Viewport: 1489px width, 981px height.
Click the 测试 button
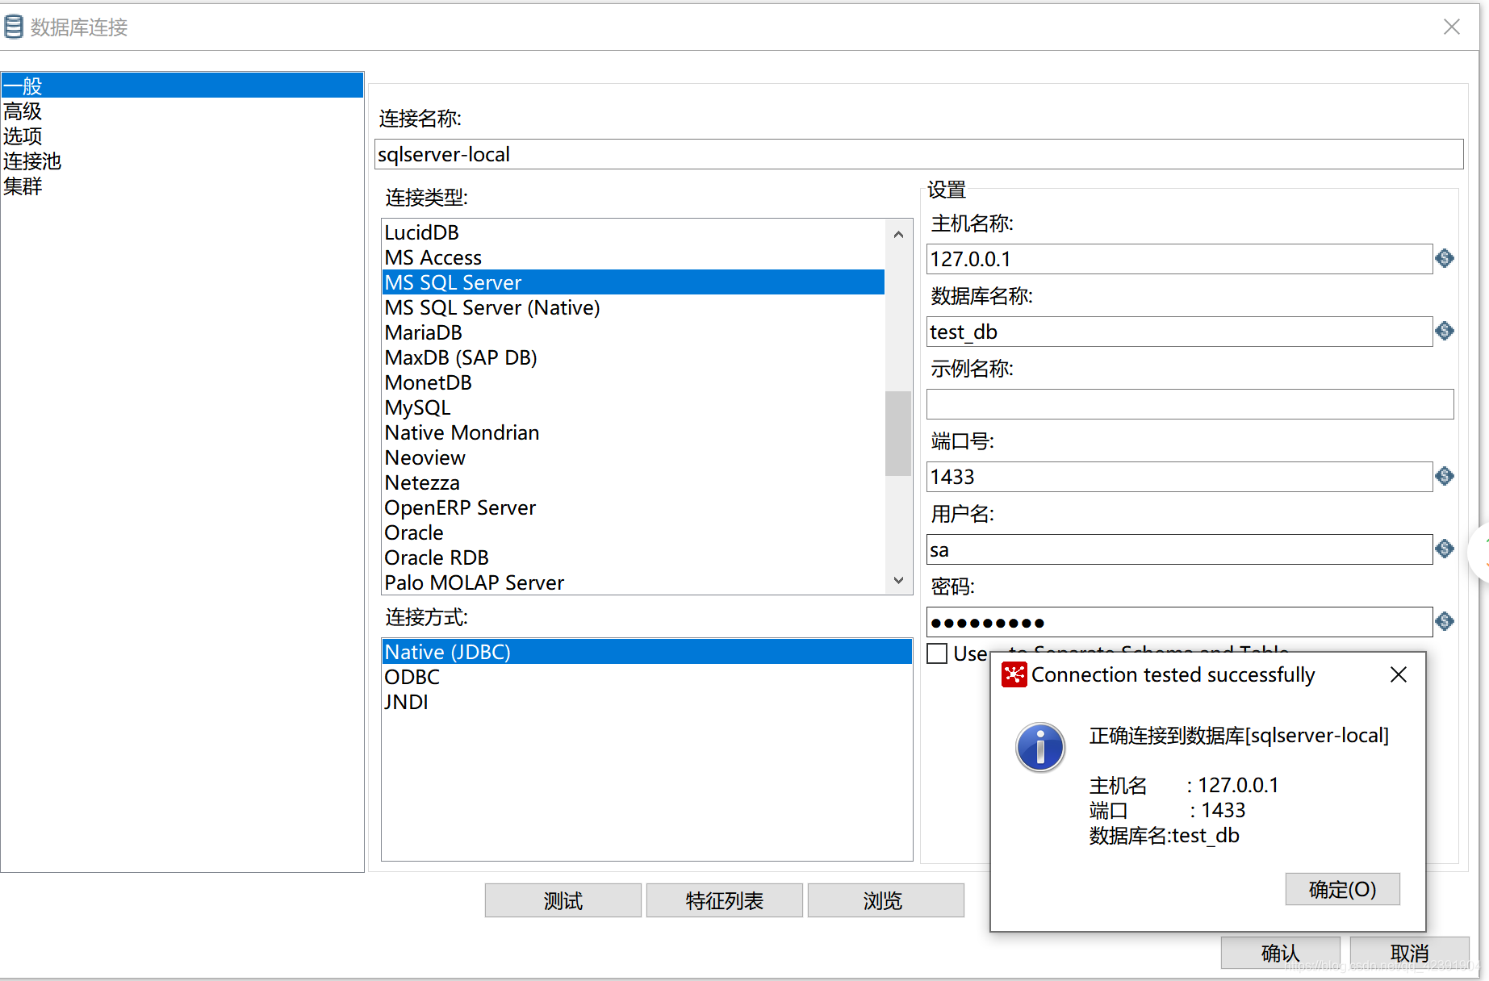563,900
